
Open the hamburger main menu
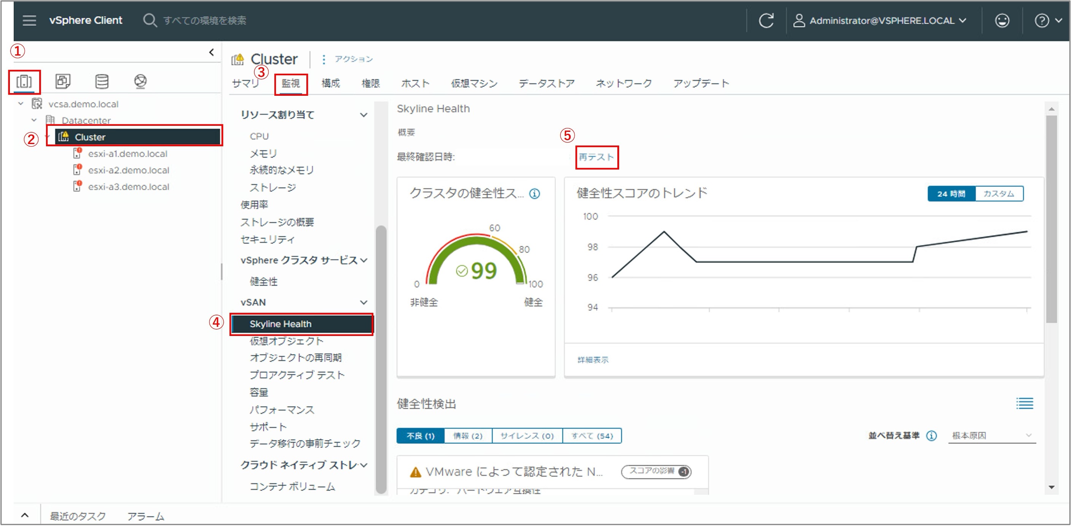(29, 21)
